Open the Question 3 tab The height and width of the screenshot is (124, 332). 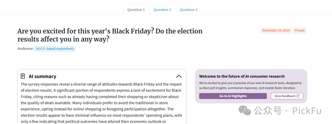pyautogui.click(x=188, y=10)
